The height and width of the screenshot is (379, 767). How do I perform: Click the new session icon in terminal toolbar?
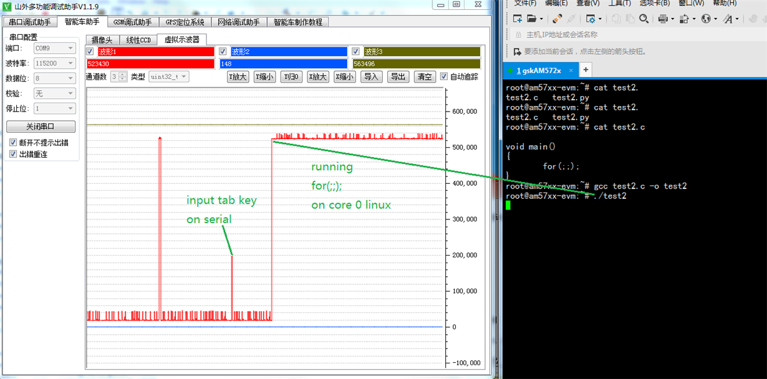(517, 19)
